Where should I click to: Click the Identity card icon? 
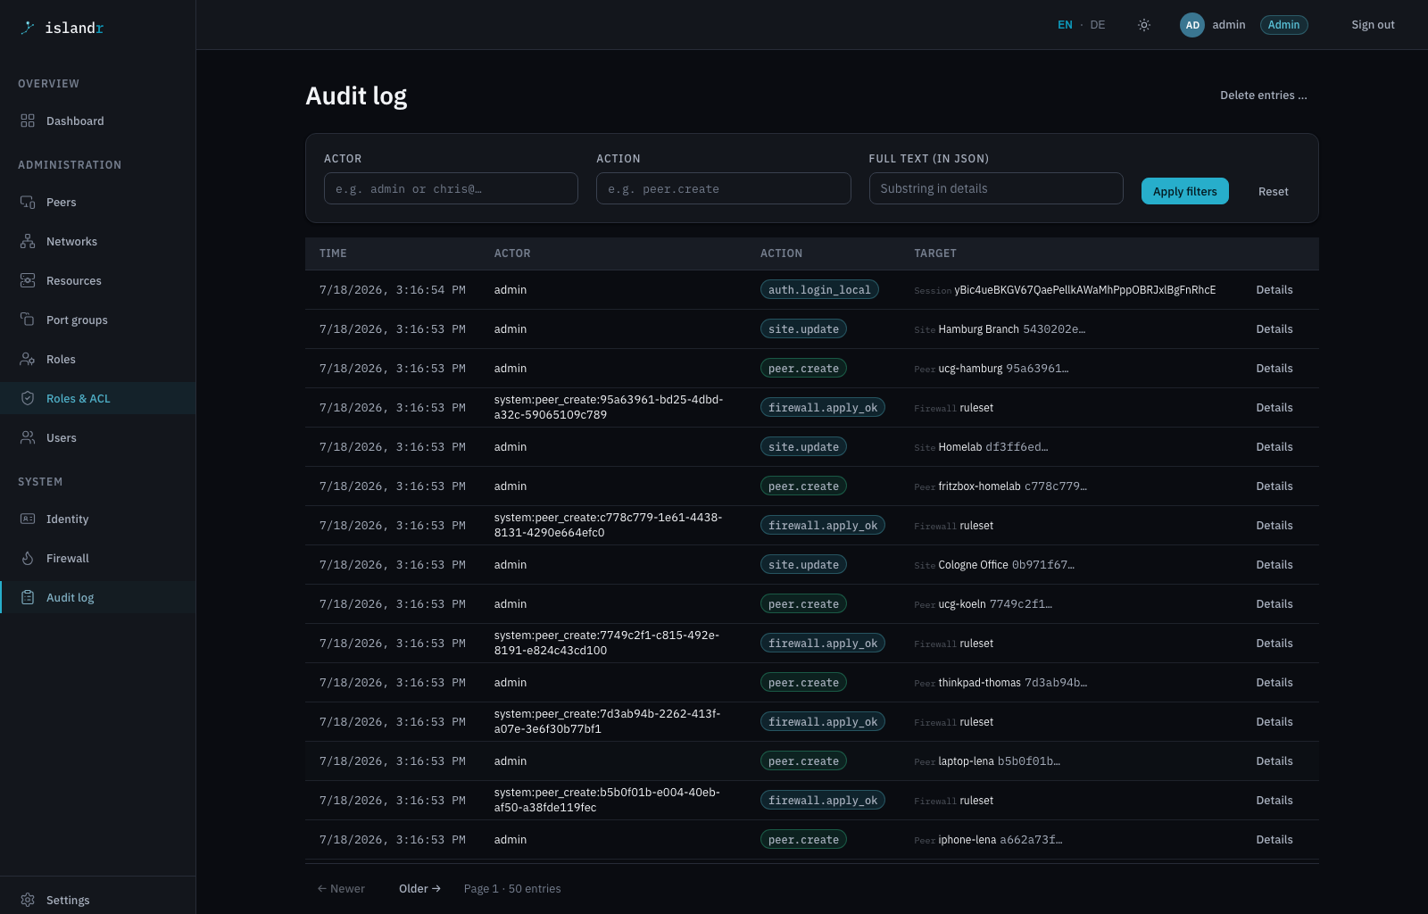click(x=28, y=519)
